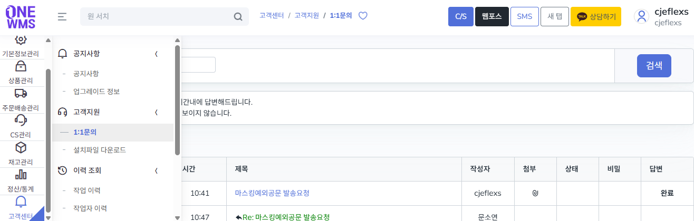The width and height of the screenshot is (694, 221).
Task: Click the 검색 button
Action: point(654,66)
